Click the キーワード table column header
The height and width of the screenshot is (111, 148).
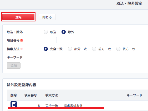tap(134, 95)
